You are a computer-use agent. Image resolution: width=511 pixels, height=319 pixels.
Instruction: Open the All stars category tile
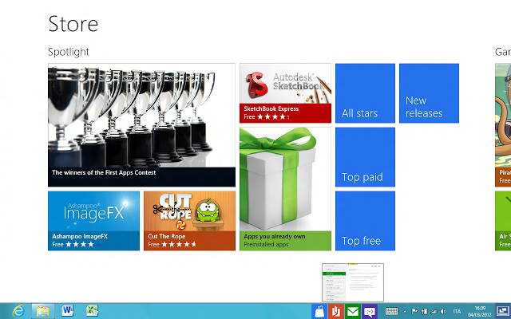[365, 93]
